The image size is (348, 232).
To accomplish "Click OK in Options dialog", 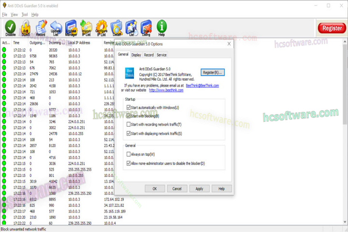I will pos(155,188).
